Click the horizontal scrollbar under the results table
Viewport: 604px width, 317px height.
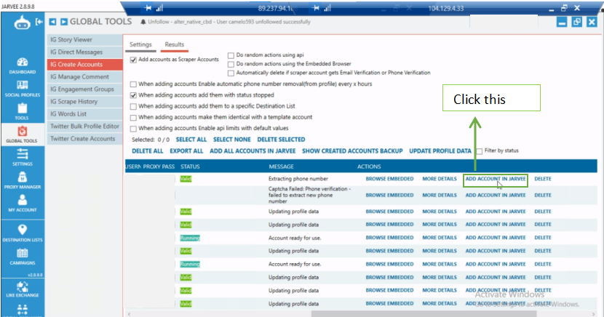[x=424, y=314]
